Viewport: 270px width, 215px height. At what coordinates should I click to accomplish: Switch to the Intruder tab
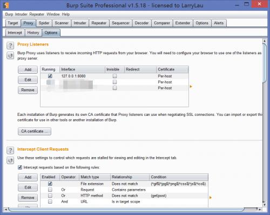tap(80, 23)
